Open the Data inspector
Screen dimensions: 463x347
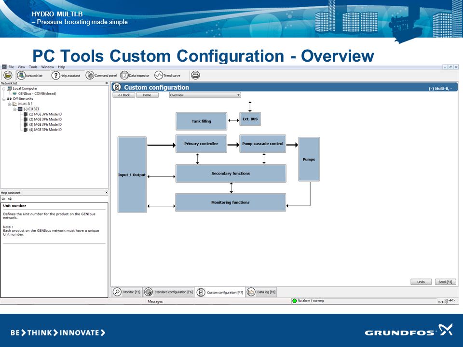[x=135, y=76]
